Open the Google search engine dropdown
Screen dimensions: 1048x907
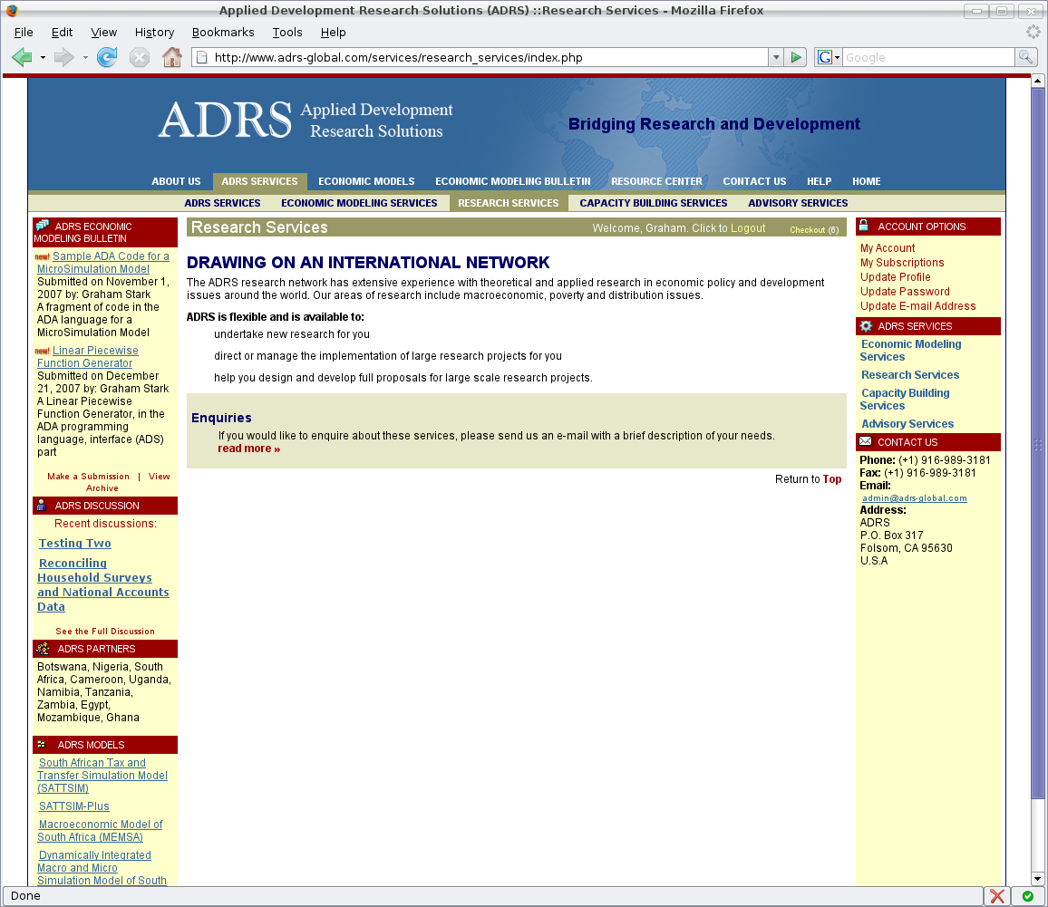[829, 58]
